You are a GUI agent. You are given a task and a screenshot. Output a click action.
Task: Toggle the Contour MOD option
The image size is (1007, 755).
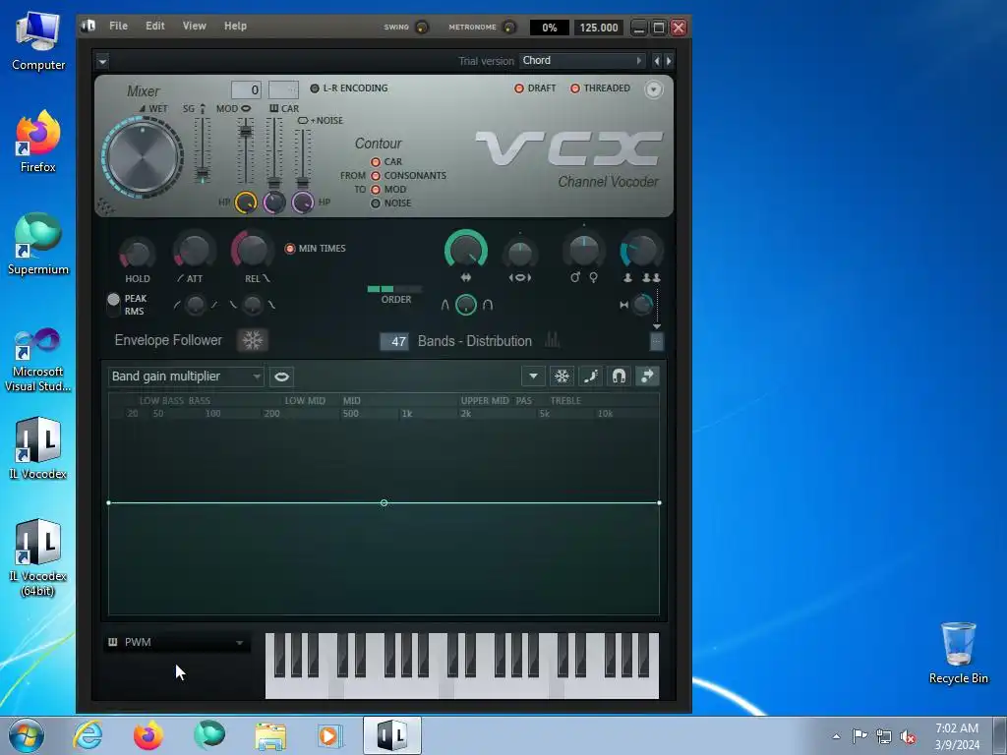tap(387, 190)
